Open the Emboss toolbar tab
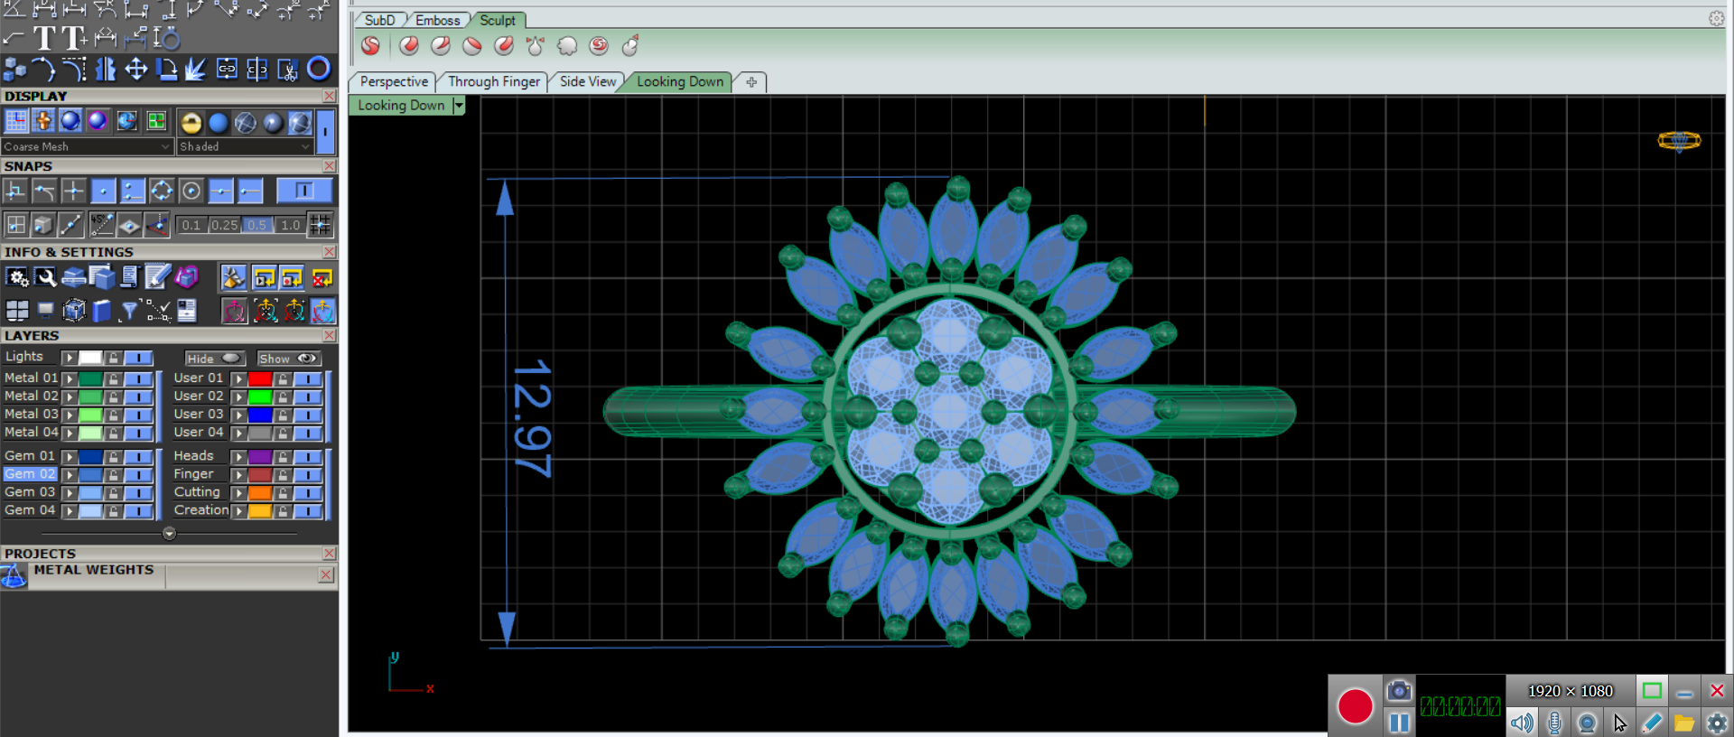1734x737 pixels. (437, 20)
